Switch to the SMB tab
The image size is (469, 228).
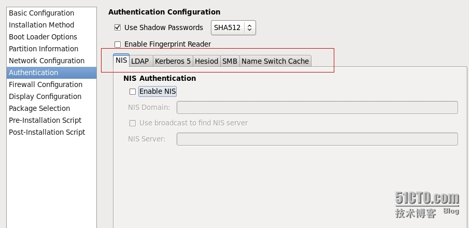pos(230,61)
